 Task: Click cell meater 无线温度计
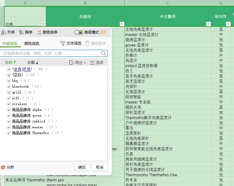click(168, 35)
